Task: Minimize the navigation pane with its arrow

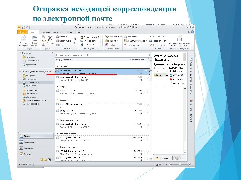Action: coord(52,53)
